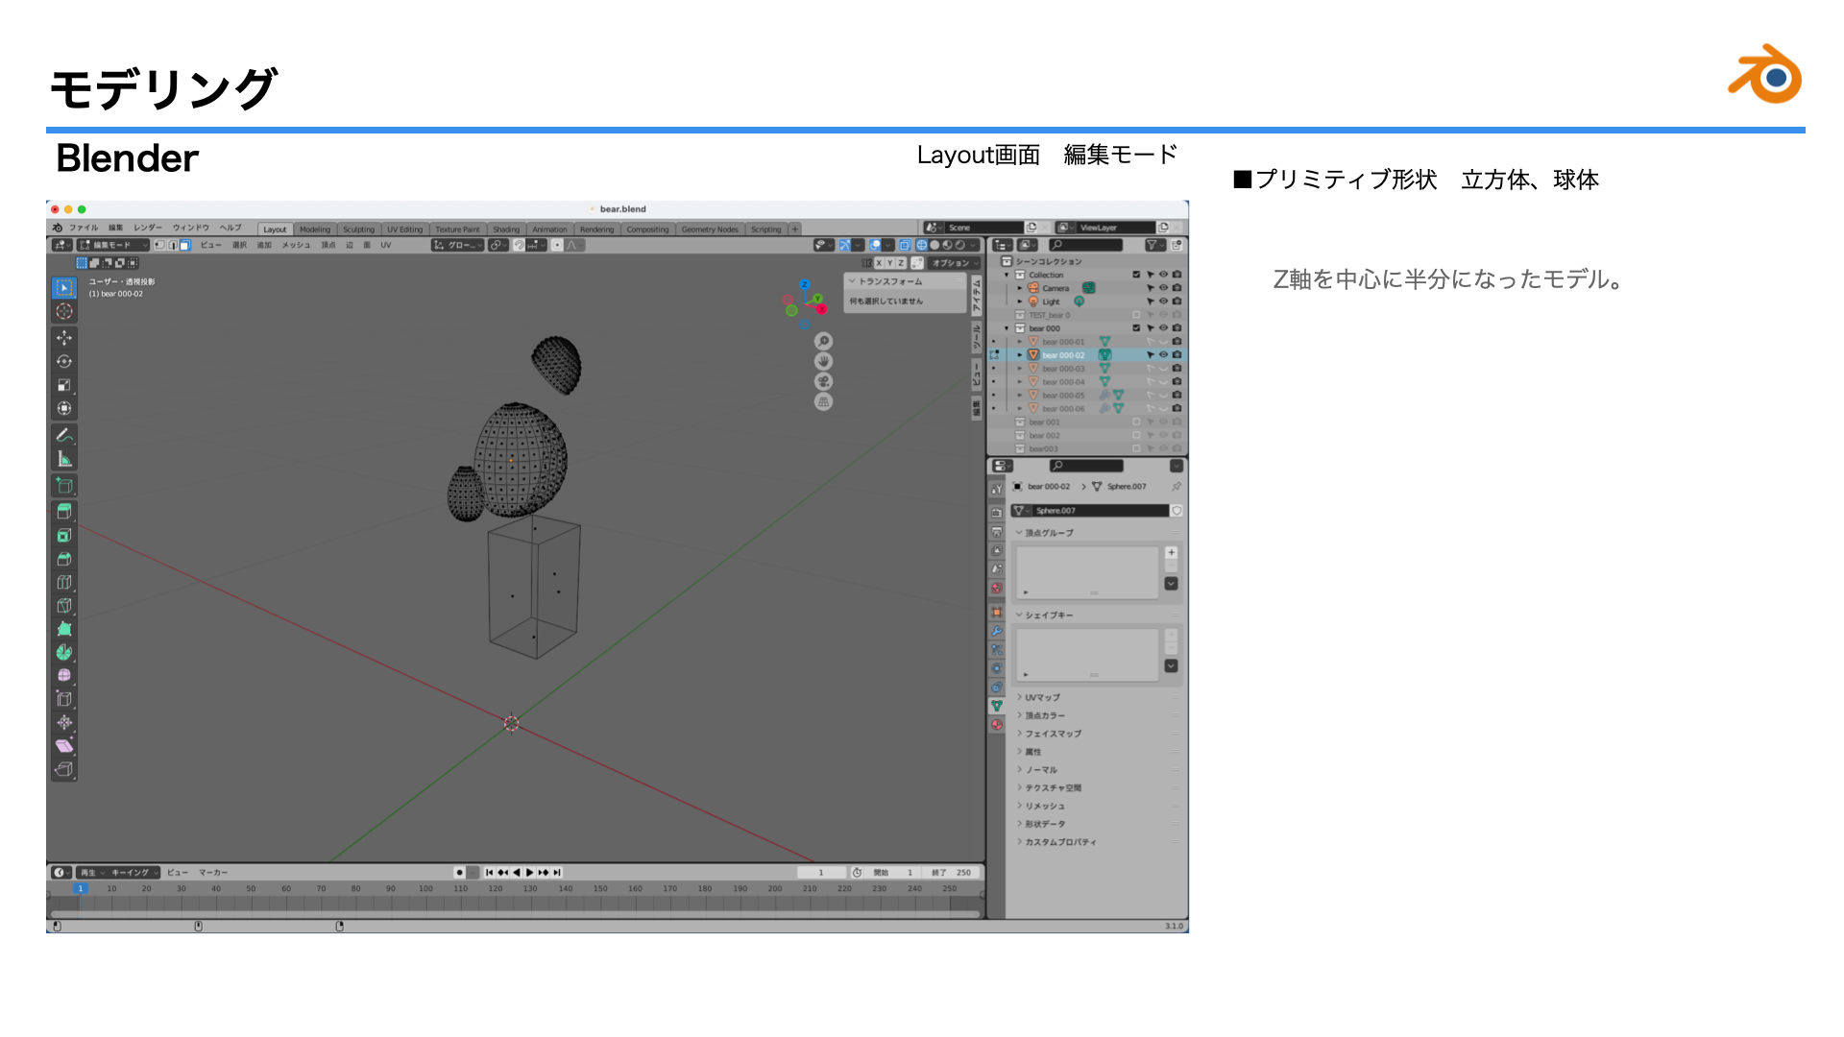Image resolution: width=1844 pixels, height=1037 pixels.
Task: Toggle camera view gizmo button
Action: (823, 382)
